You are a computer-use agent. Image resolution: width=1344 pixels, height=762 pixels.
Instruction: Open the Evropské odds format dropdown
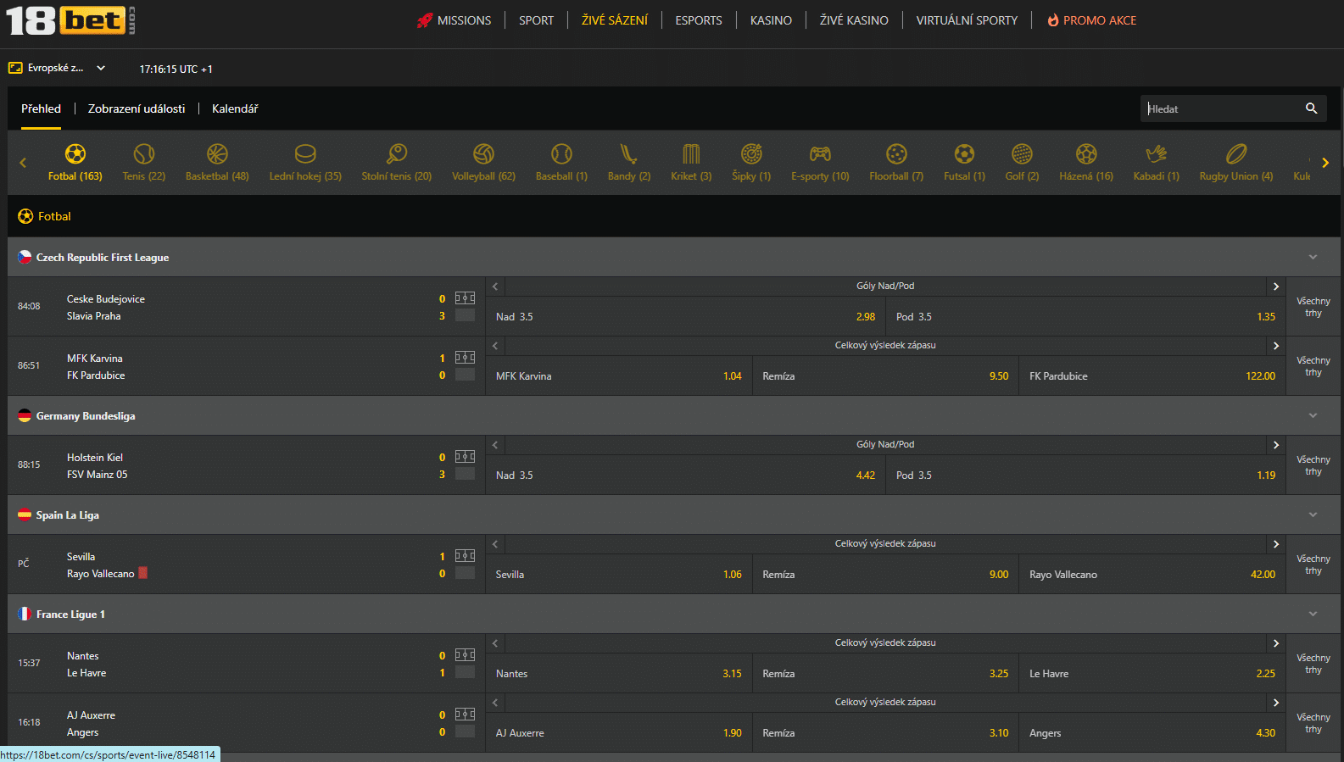[x=57, y=68]
